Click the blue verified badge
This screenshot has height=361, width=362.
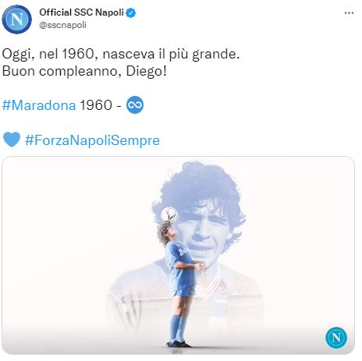point(131,12)
